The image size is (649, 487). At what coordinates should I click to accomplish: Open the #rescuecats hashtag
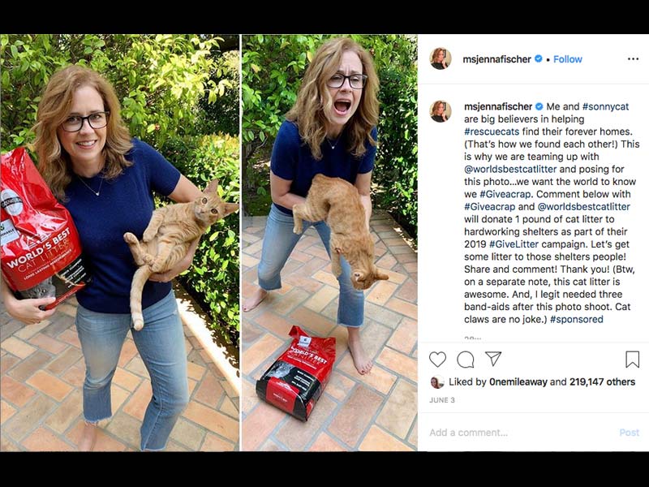(x=492, y=131)
